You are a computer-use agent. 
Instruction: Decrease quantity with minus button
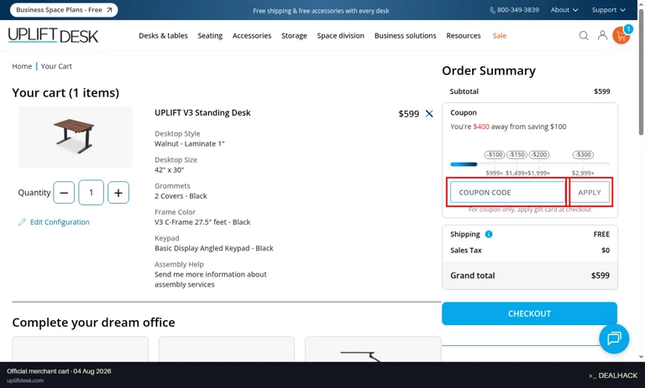64,193
